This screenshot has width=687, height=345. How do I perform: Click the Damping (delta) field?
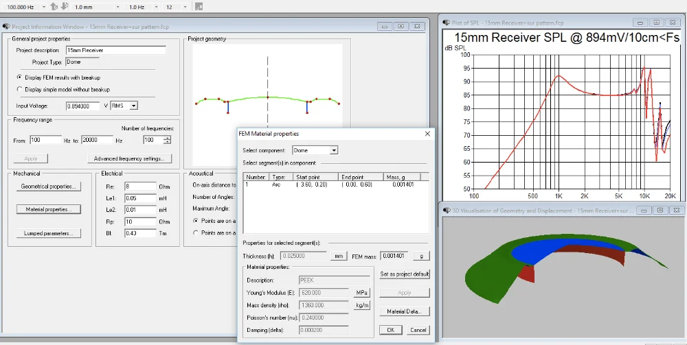[324, 330]
